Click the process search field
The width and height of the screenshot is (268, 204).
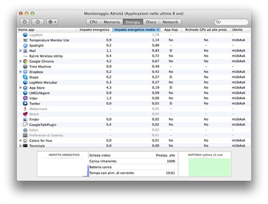click(231, 22)
